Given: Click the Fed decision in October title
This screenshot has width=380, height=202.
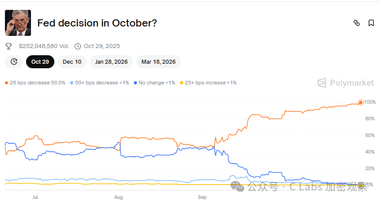Looking at the screenshot, I should point(97,23).
